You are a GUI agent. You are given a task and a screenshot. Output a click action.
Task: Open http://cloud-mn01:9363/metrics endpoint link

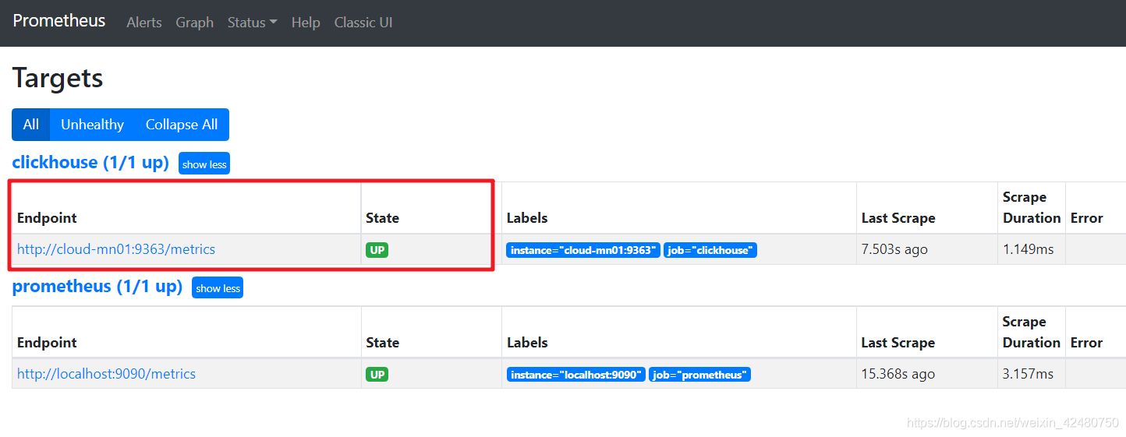116,249
